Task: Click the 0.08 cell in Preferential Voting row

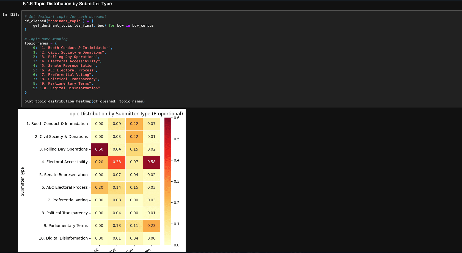Action: point(117,200)
